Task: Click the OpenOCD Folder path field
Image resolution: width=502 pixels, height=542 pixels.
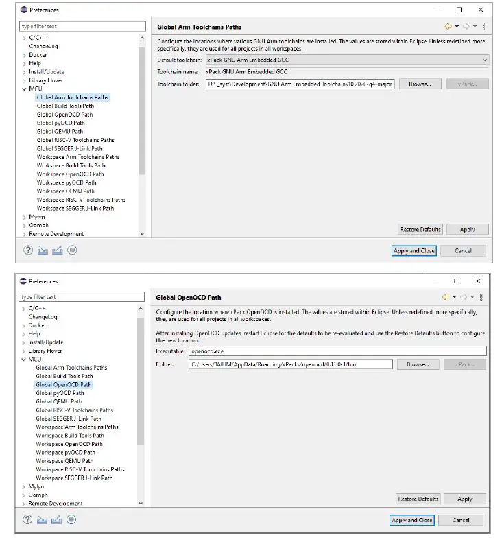Action: tap(291, 364)
